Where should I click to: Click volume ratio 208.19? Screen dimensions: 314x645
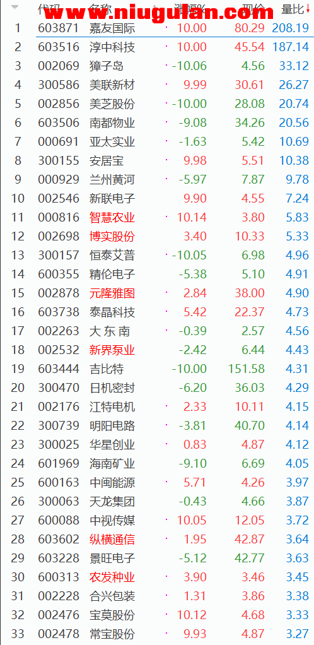[291, 28]
